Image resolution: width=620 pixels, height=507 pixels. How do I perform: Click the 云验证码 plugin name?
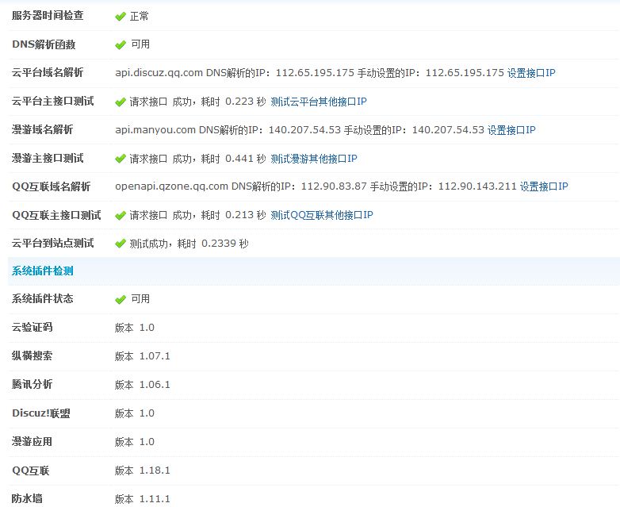click(32, 328)
